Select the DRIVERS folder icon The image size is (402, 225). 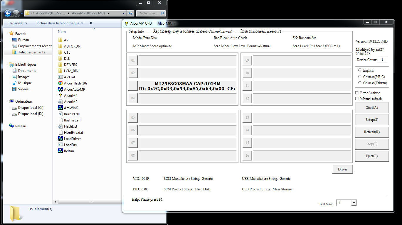pyautogui.click(x=60, y=65)
